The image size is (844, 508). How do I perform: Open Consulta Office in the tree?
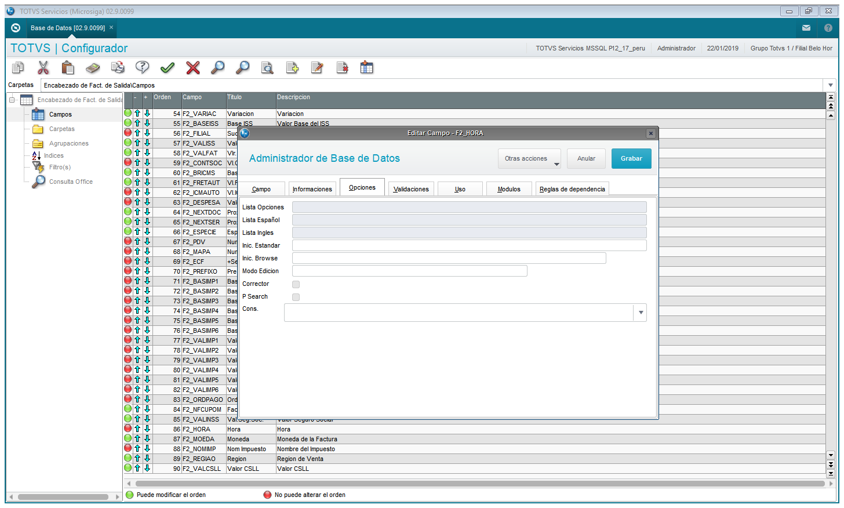pyautogui.click(x=71, y=182)
